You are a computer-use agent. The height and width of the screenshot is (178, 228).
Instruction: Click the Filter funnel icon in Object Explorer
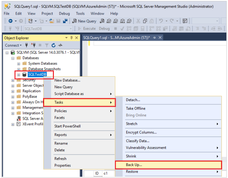coord(47,45)
